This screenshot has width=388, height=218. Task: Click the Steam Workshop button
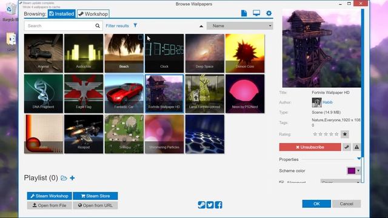coord(50,196)
